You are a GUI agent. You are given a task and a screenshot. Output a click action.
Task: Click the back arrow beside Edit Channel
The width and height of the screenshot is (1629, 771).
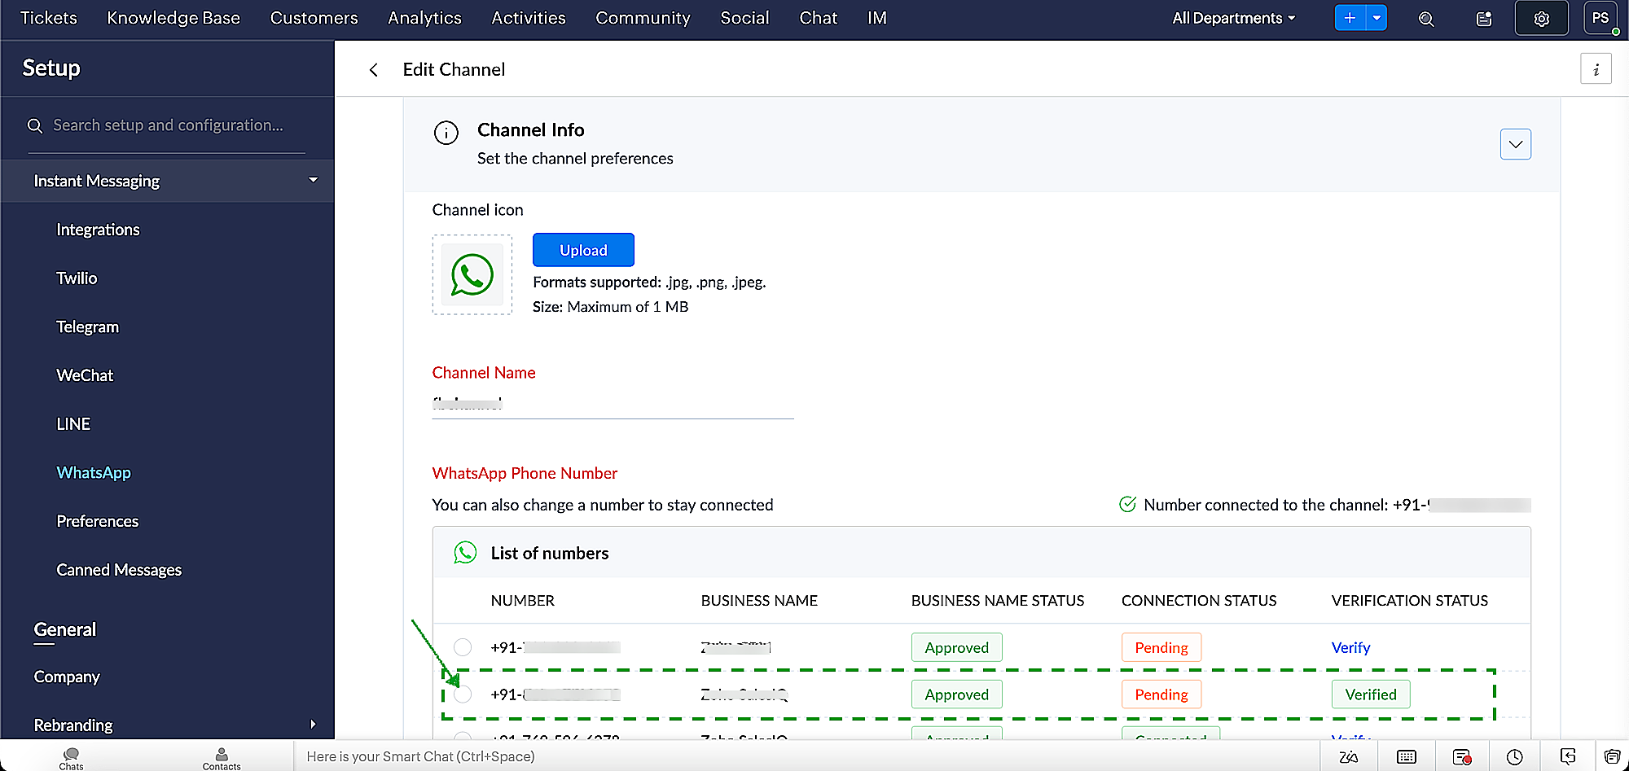click(x=374, y=70)
